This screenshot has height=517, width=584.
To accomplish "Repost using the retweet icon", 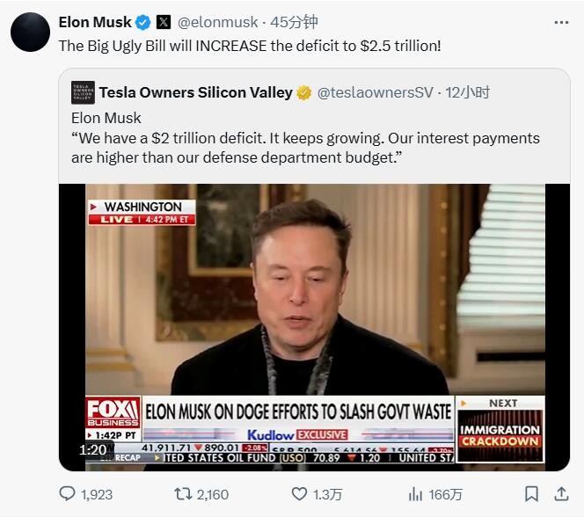I will click(183, 494).
